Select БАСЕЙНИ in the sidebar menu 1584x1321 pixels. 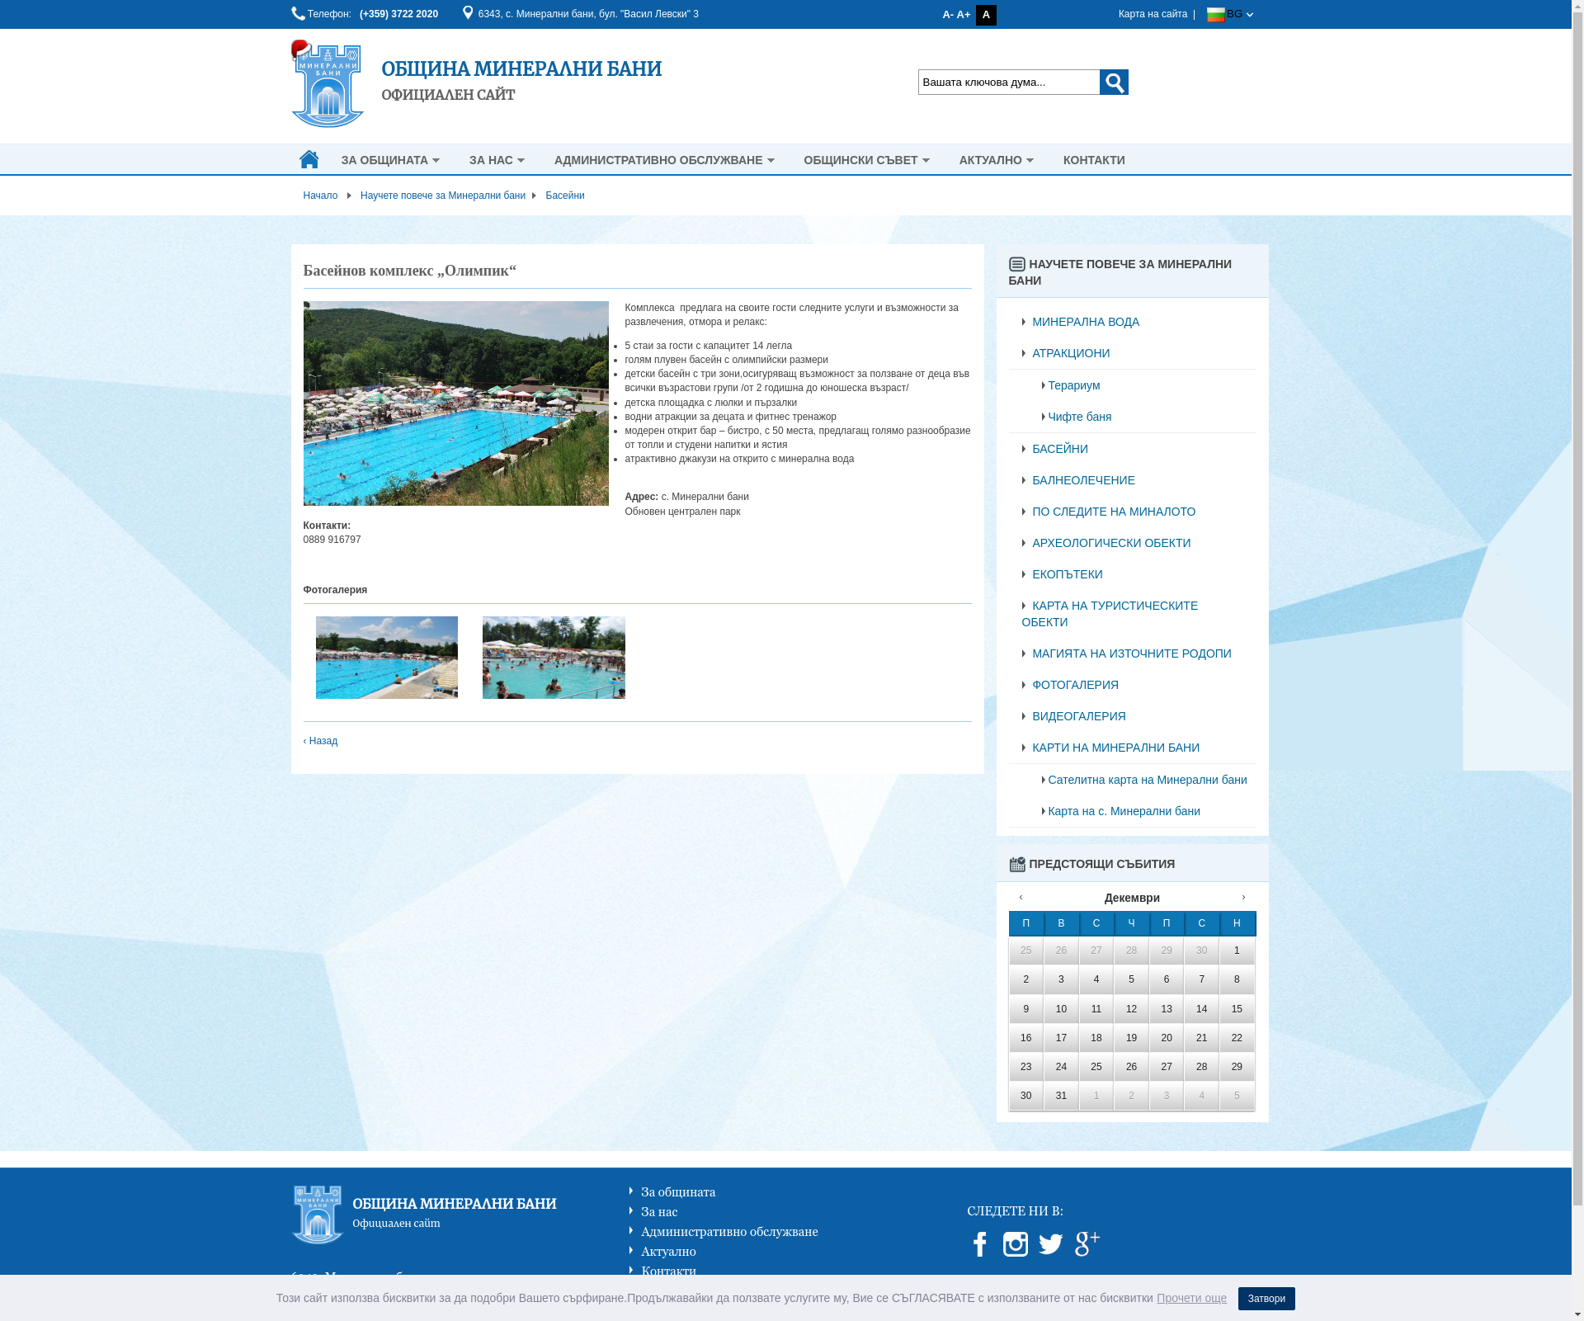tap(1059, 449)
